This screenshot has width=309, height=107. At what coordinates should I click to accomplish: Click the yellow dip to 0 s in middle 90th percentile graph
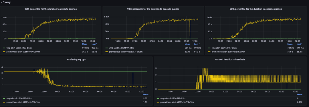pyautogui.click(x=190, y=29)
